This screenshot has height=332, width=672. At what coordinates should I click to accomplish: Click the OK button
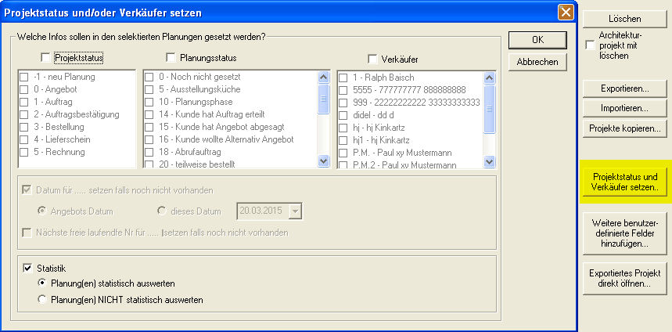537,40
